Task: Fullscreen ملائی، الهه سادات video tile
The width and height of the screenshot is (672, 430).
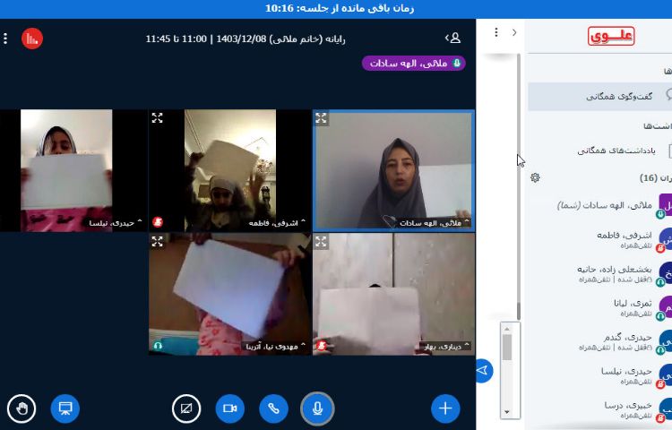Action: (321, 117)
